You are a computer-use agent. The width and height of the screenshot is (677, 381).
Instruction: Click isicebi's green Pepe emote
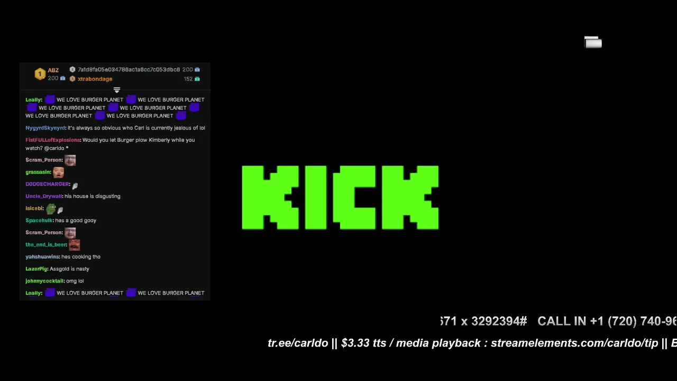click(x=51, y=208)
